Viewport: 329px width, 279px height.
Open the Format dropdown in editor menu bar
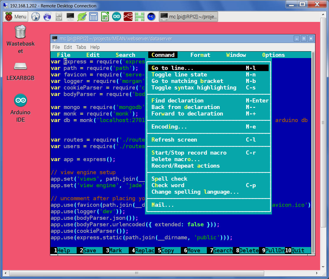click(200, 55)
